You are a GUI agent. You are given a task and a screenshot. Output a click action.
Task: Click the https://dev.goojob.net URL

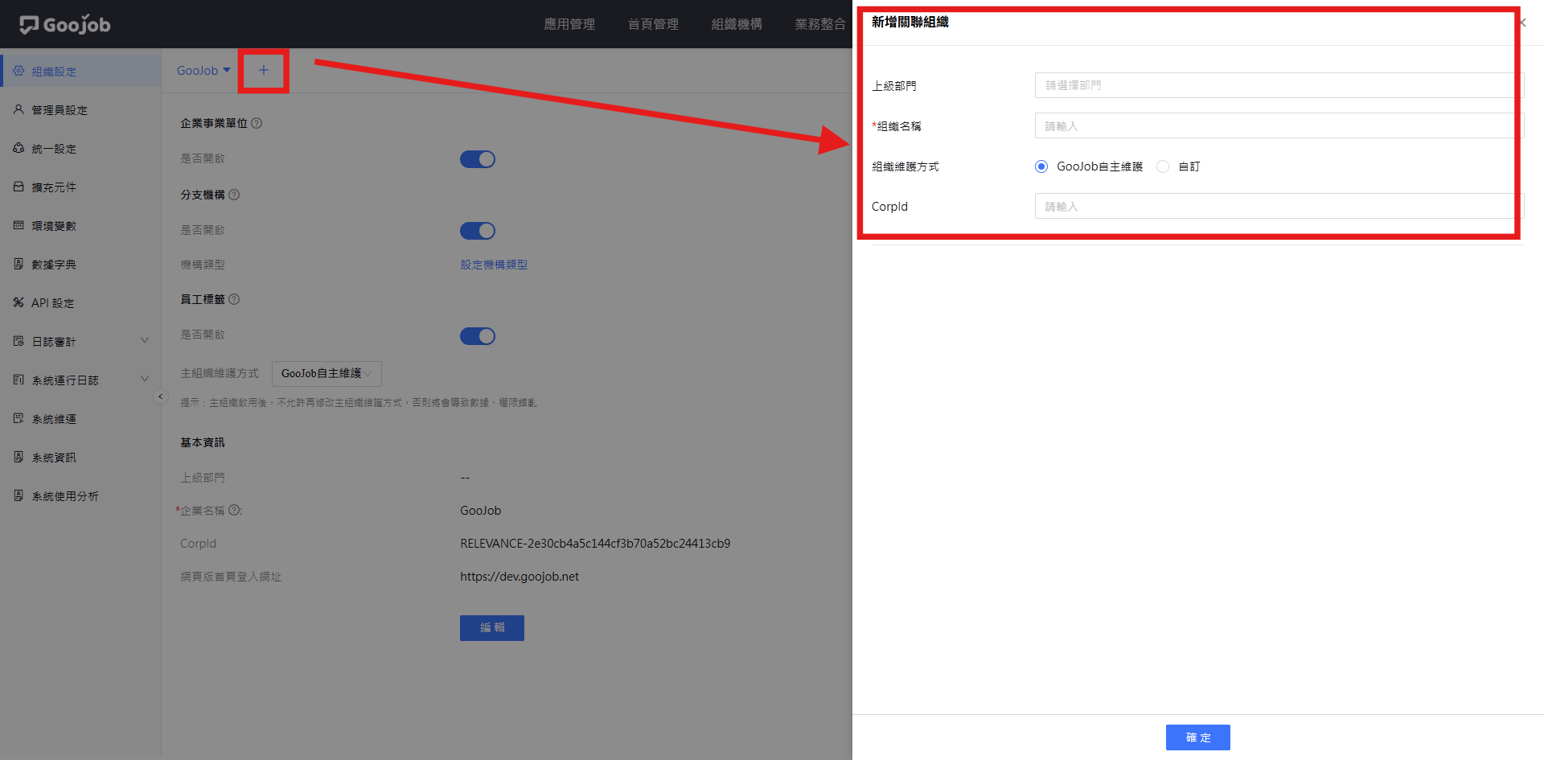(x=519, y=577)
